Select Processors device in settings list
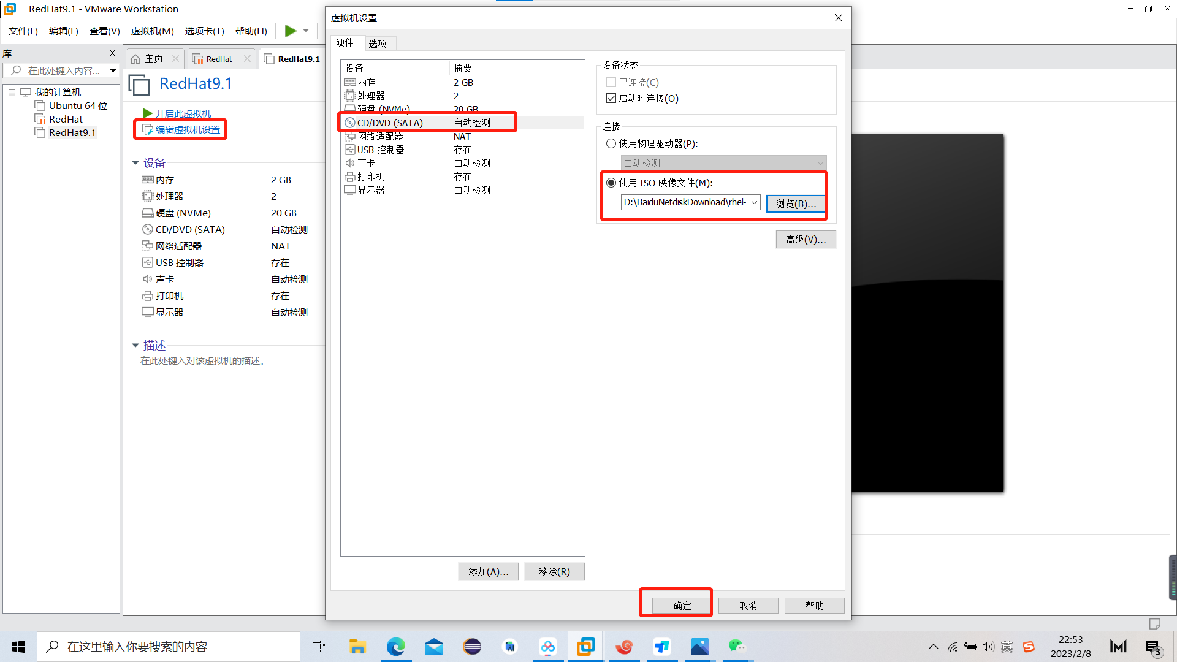 [x=462, y=96]
